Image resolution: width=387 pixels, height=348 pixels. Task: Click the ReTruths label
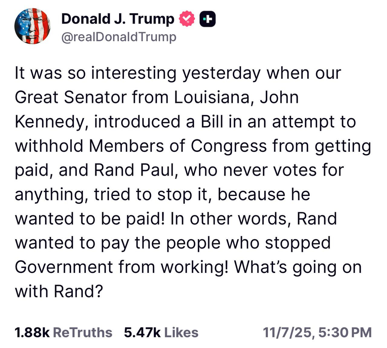(83, 332)
